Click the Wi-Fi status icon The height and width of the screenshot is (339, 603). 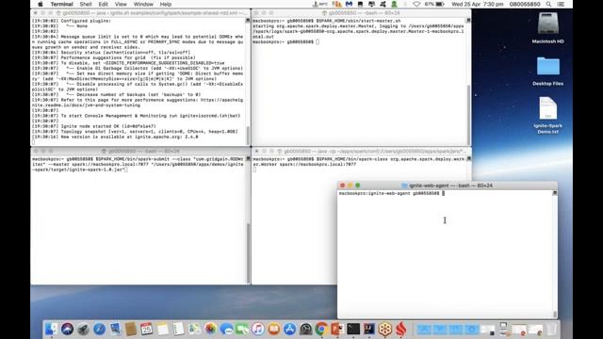coord(416,4)
